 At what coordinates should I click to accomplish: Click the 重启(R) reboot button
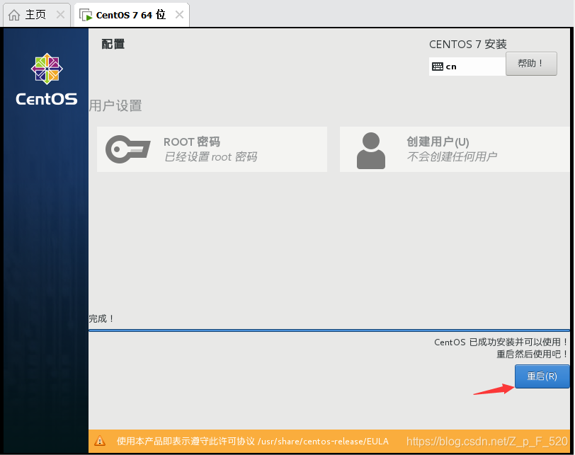(542, 376)
